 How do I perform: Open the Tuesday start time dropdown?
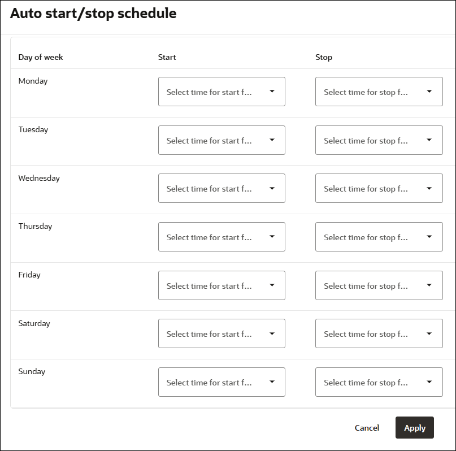(222, 140)
